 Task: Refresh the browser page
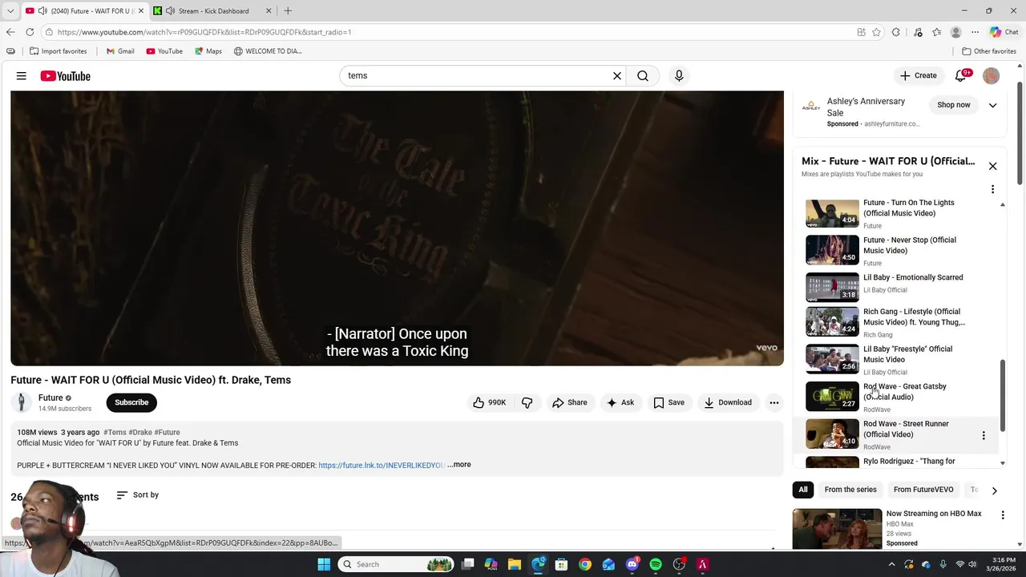coord(30,32)
